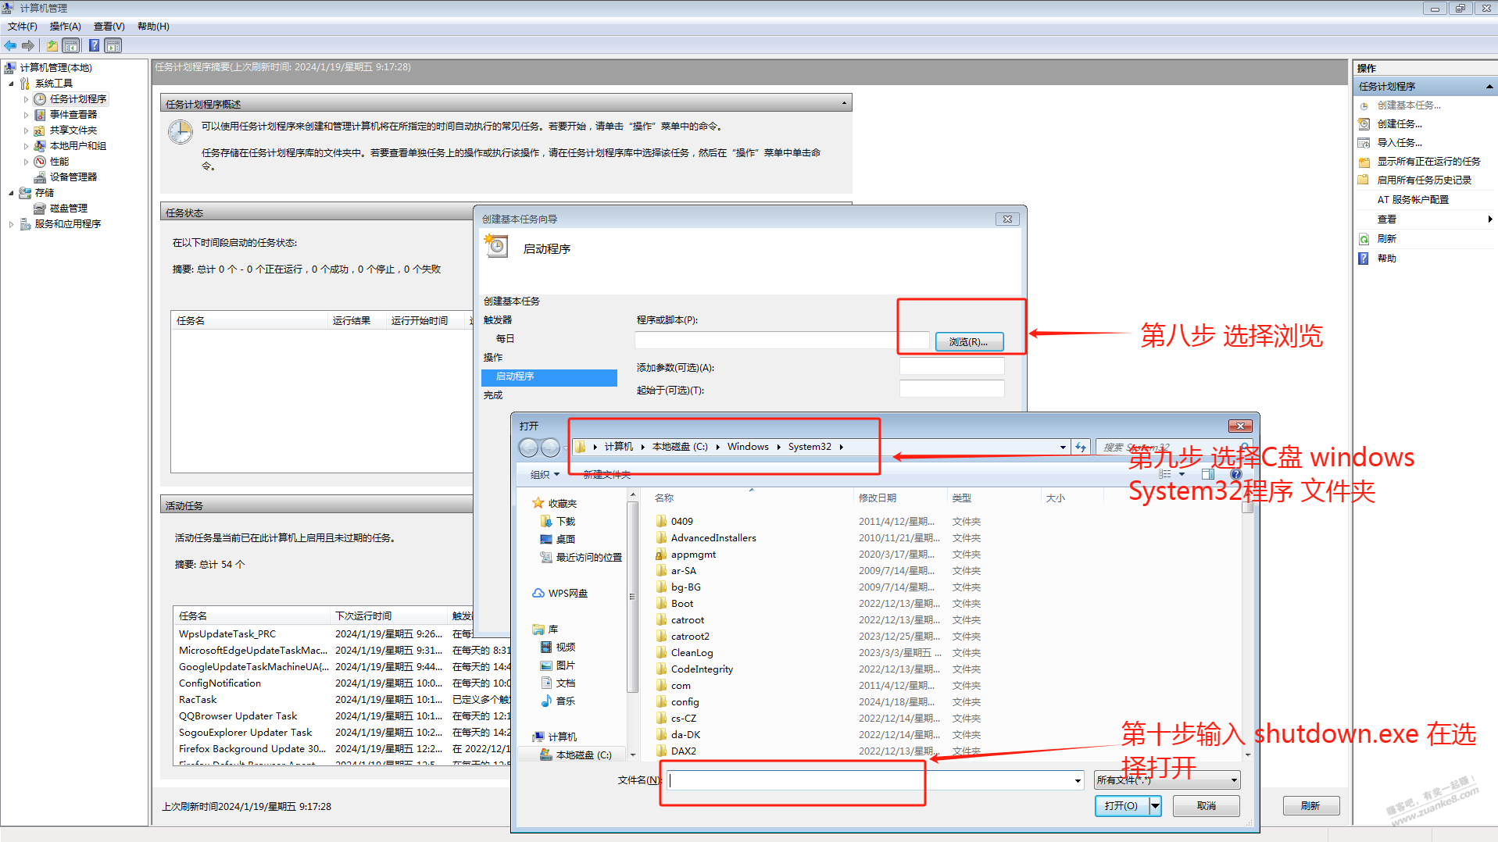Click 刷新 in the actions pane

click(x=1386, y=239)
